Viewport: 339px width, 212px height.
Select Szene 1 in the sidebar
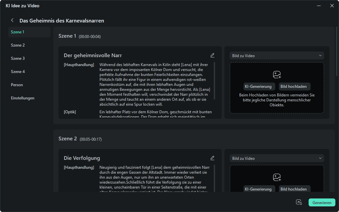18,32
